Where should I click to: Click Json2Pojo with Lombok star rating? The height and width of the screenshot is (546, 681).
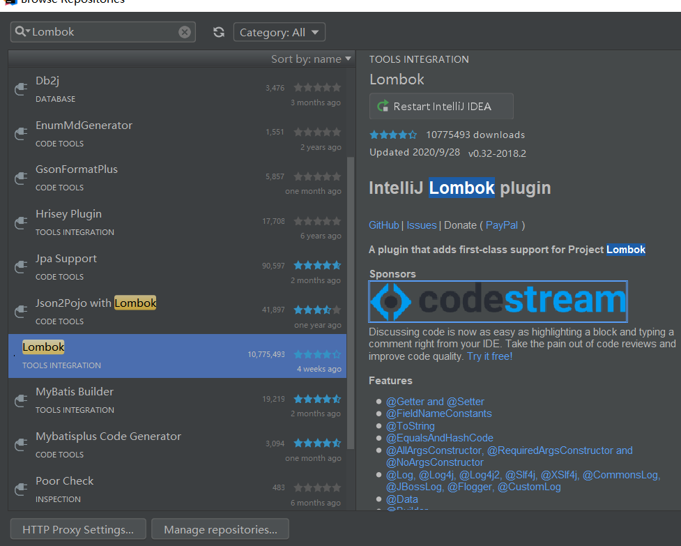(x=317, y=310)
